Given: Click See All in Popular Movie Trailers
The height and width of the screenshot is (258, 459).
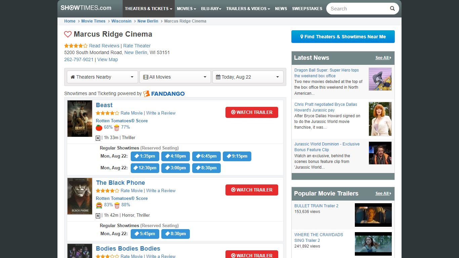Looking at the screenshot, I should click(383, 193).
